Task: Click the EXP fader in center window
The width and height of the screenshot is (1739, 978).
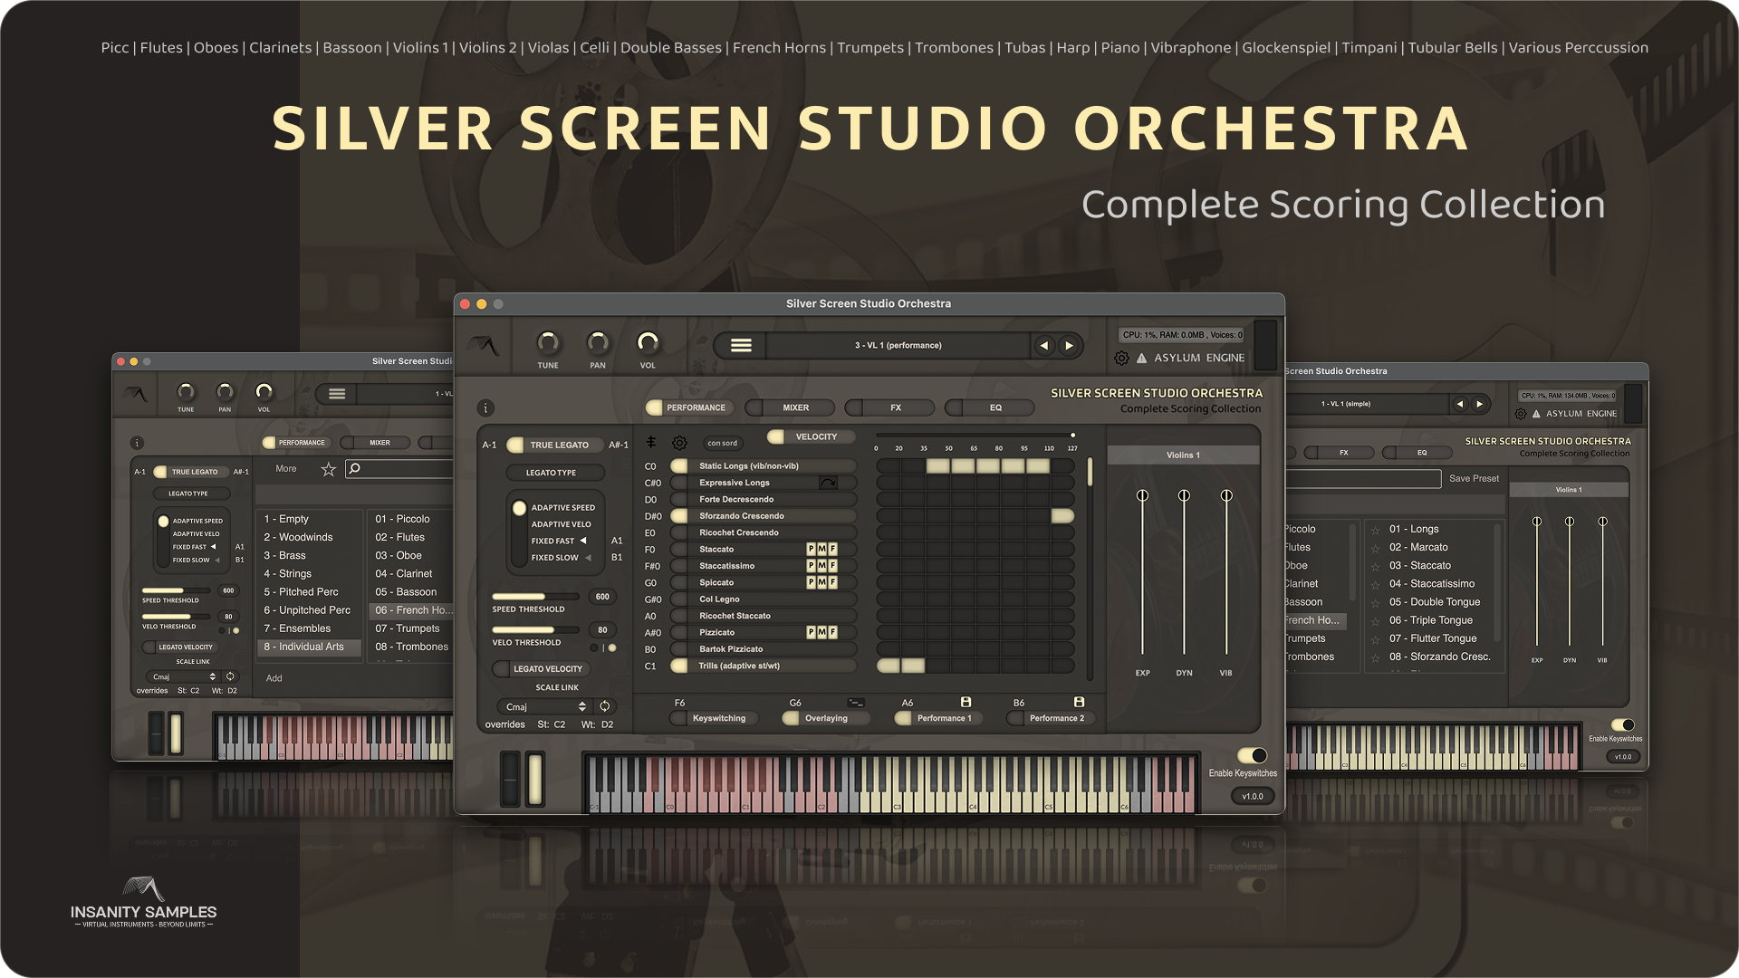Action: [1142, 573]
